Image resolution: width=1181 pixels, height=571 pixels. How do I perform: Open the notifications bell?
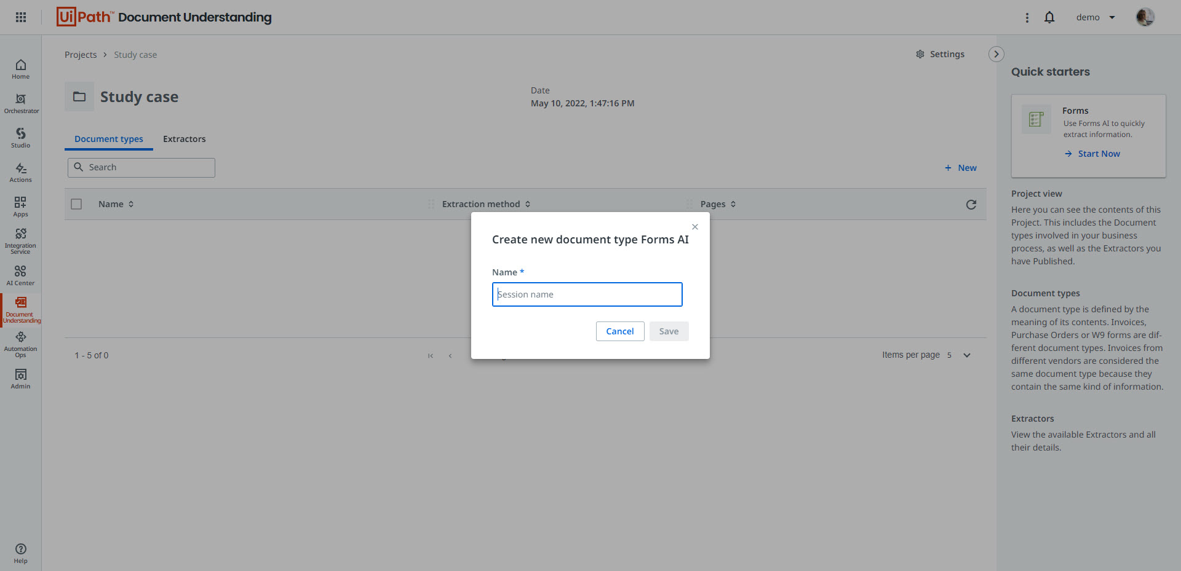(1049, 17)
